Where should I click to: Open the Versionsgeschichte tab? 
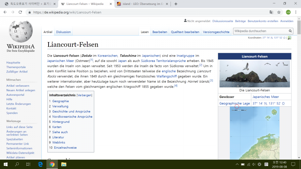(x=216, y=32)
